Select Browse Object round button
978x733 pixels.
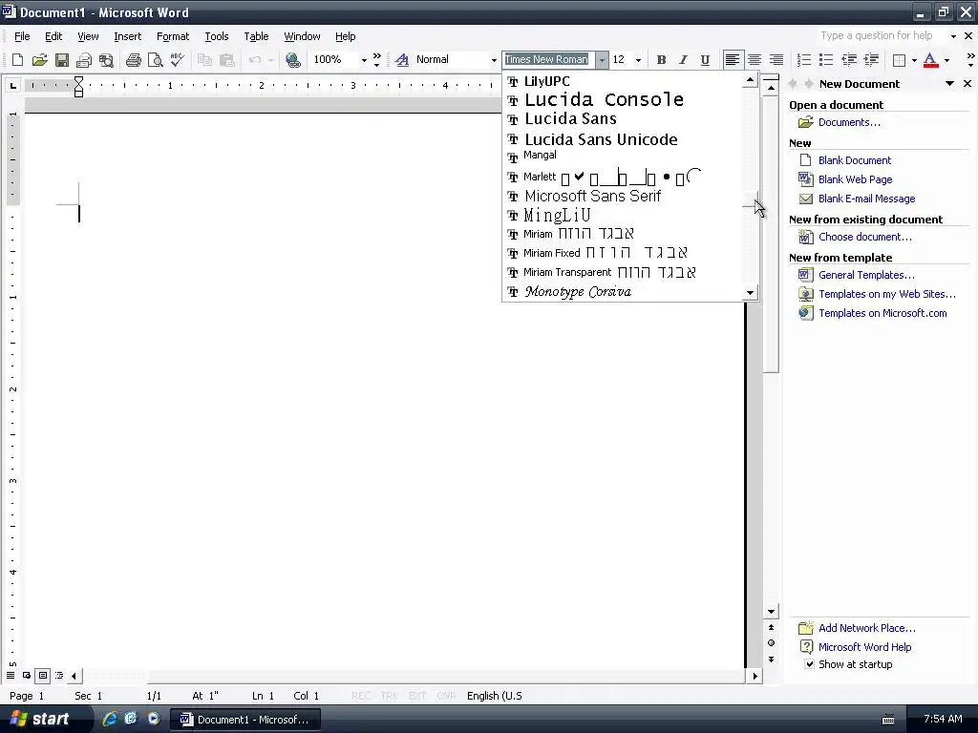[x=772, y=642]
